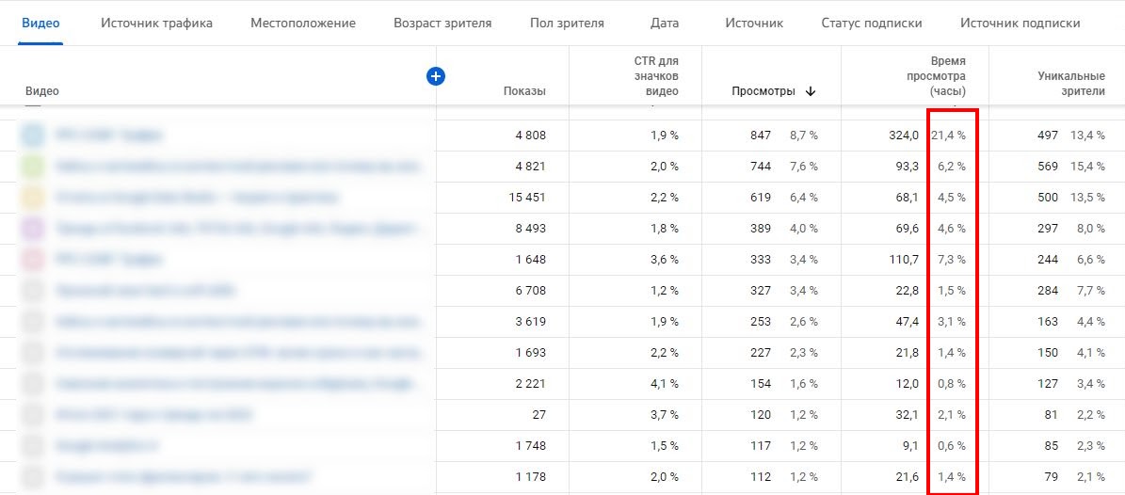Toggle the purple checkbox in the 8 493 impressions row
Viewport: 1125px width, 495px height.
[33, 229]
